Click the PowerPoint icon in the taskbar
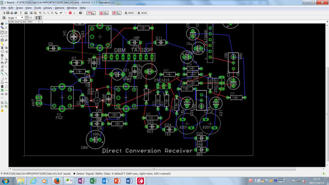The height and width of the screenshot is (185, 329). [x=117, y=181]
